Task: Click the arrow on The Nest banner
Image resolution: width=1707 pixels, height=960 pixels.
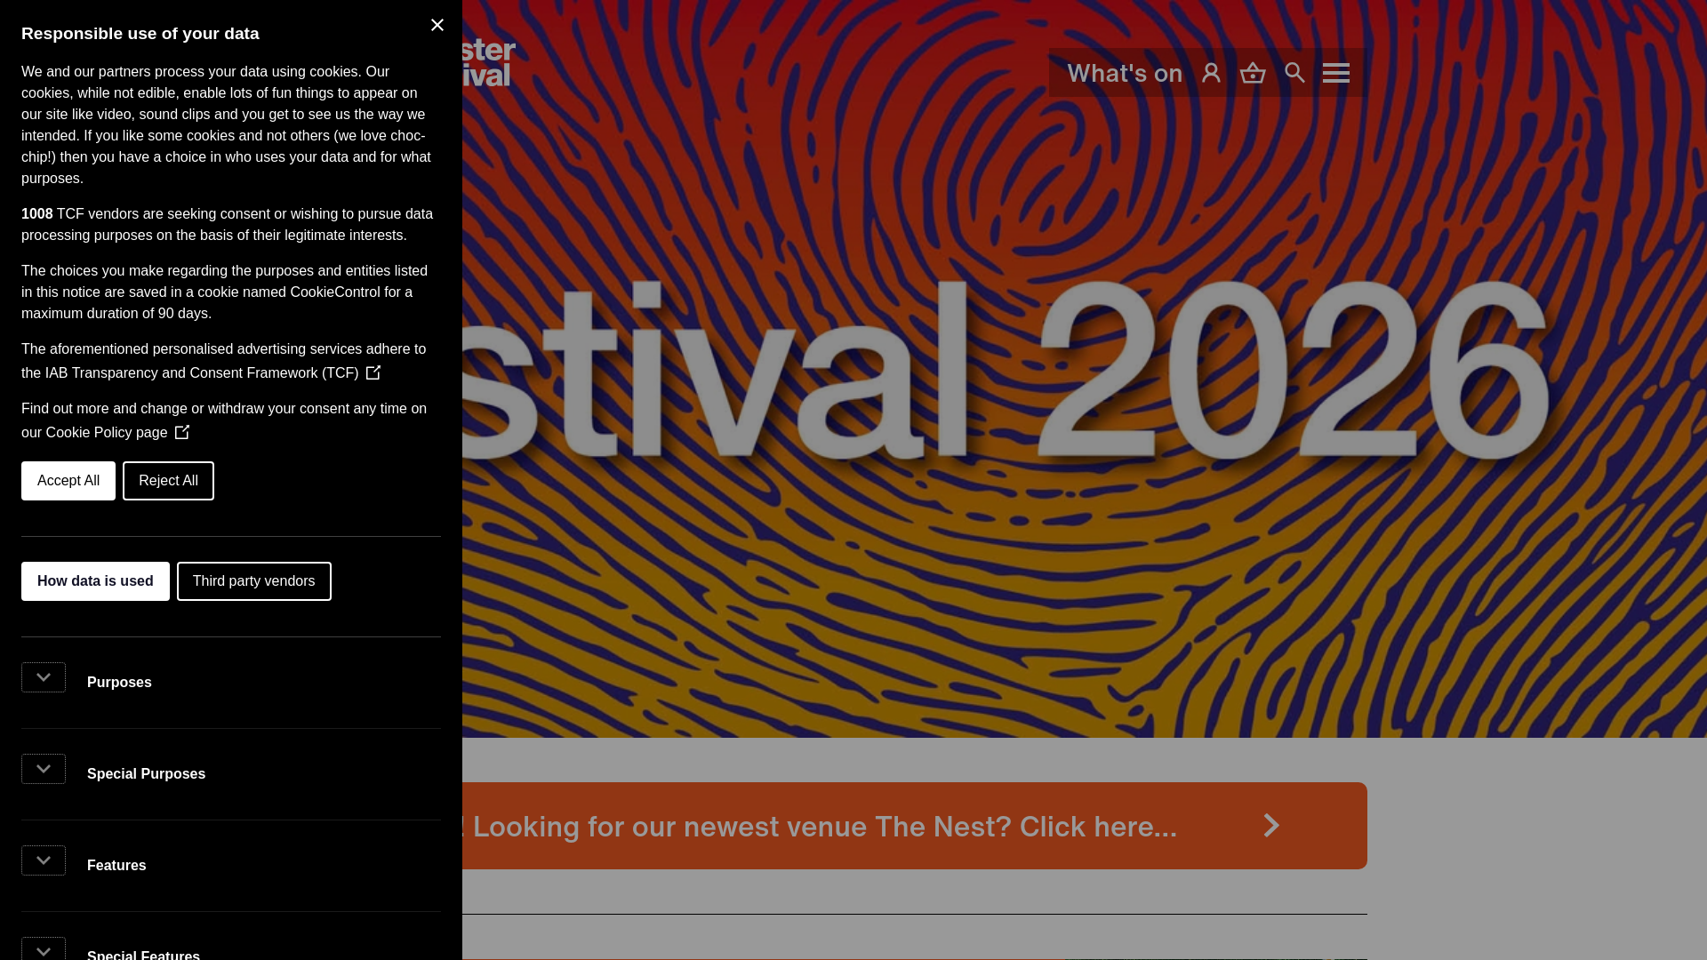Action: click(x=1271, y=826)
